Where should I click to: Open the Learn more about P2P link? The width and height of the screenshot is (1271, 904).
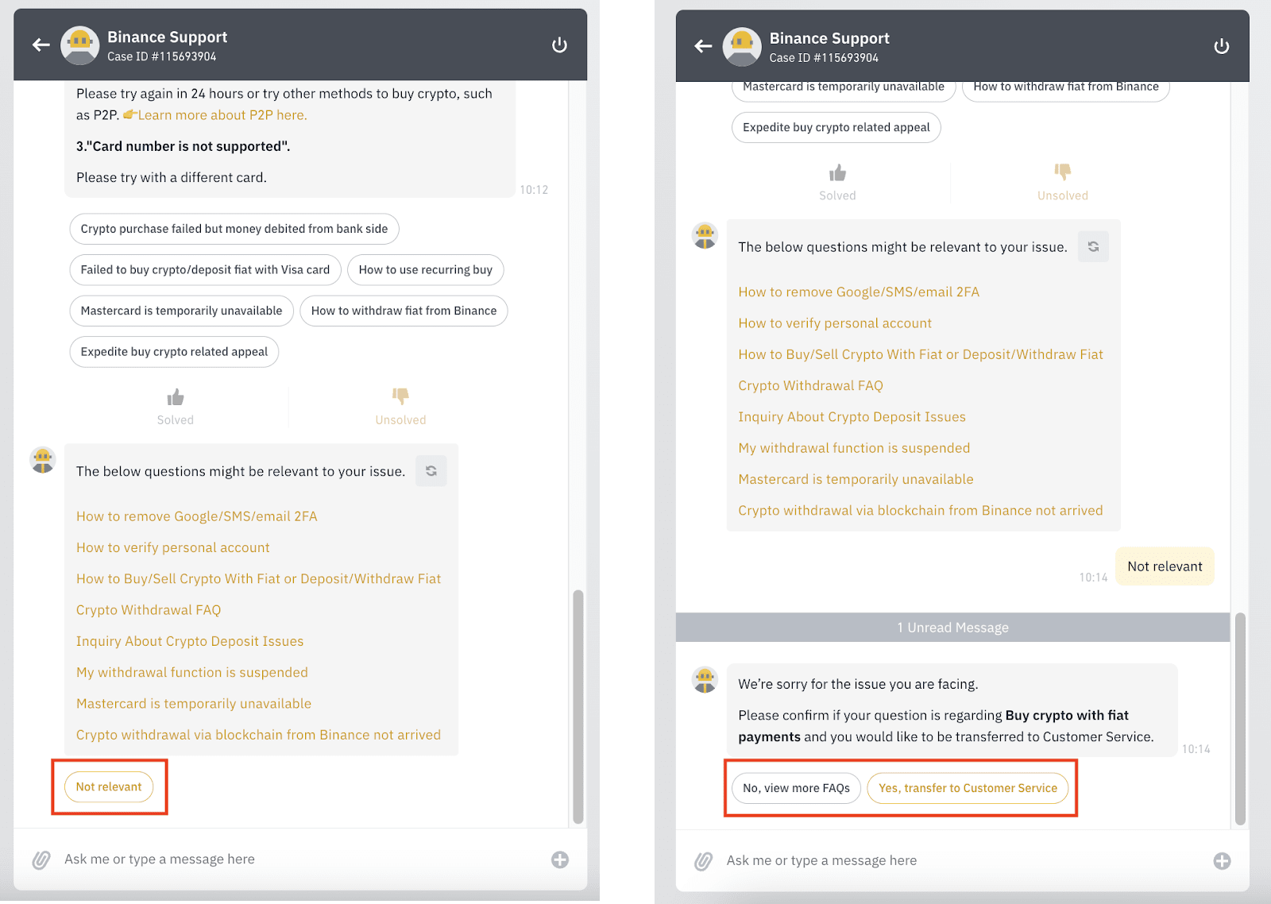pyautogui.click(x=222, y=114)
